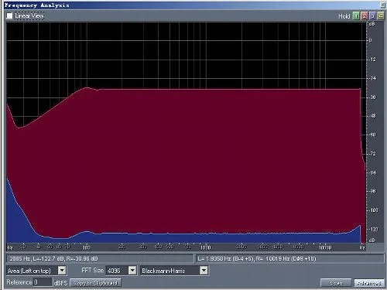Enable the Linear View checkbox
Screen dimensions: 387x290
coord(9,15)
